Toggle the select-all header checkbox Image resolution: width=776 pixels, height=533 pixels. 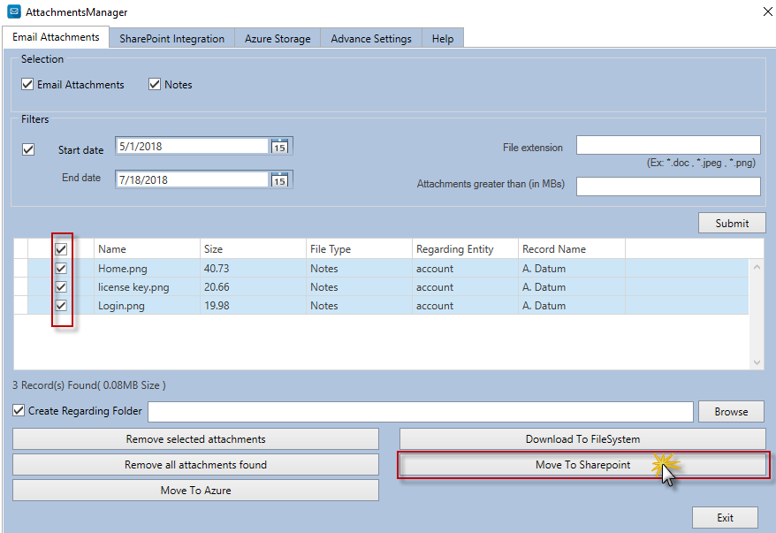(x=61, y=249)
